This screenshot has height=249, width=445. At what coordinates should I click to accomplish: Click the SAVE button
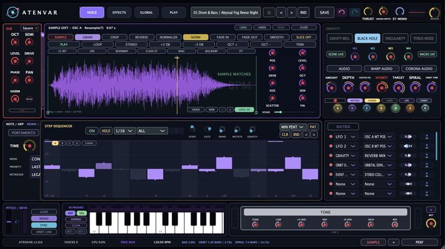(324, 12)
